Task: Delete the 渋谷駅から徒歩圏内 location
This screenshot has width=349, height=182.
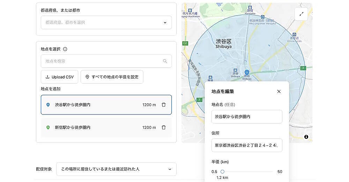Action: coord(164,105)
